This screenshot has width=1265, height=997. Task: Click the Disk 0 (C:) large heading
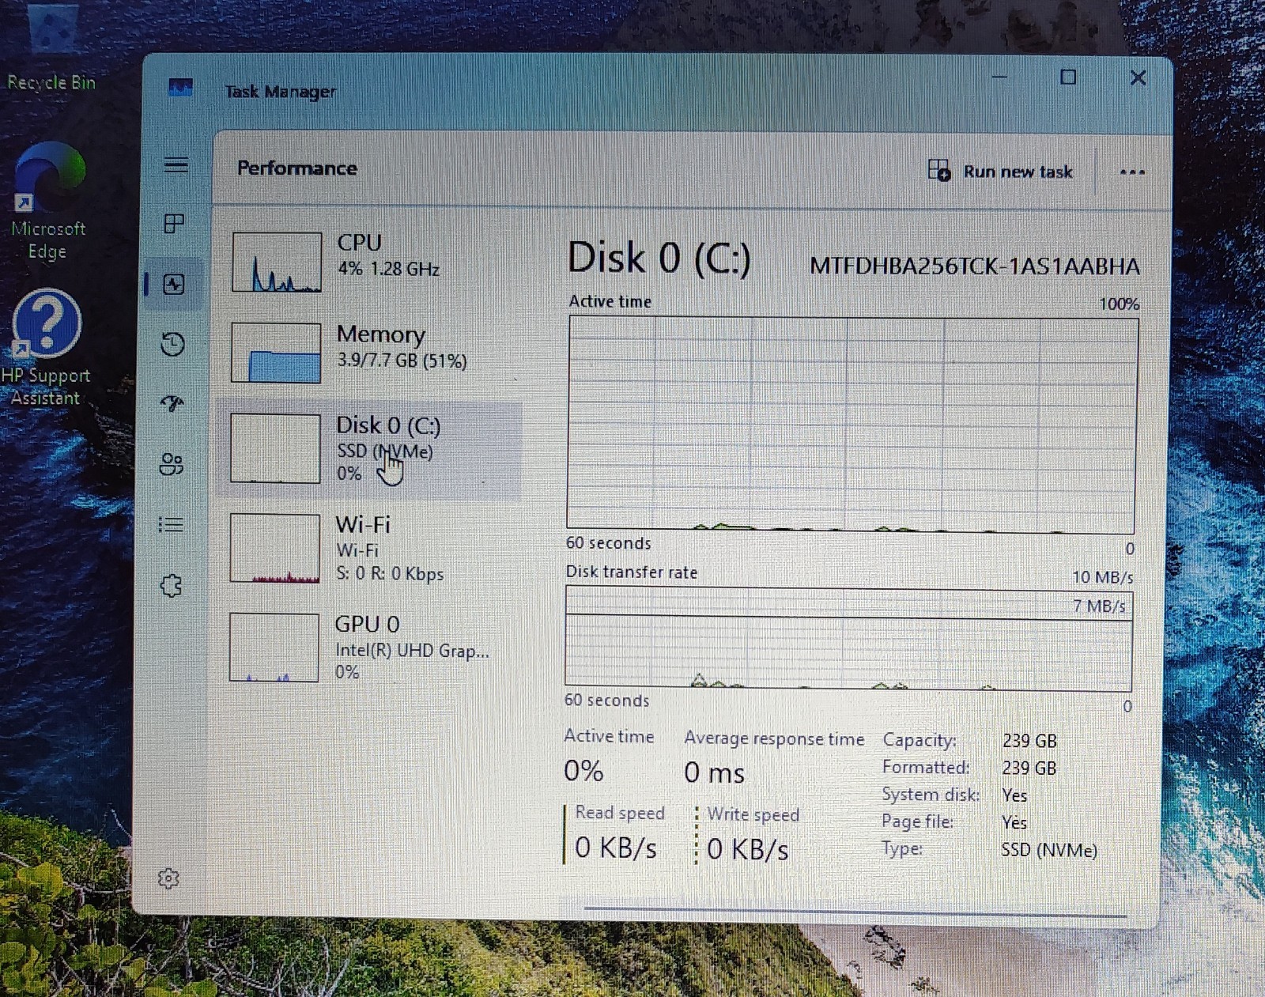[x=659, y=258]
